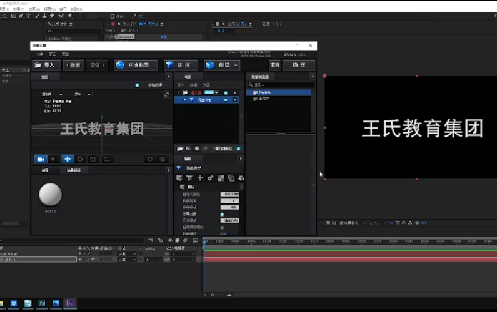Open the 帮助 help menu in Scene Setup

click(x=65, y=54)
